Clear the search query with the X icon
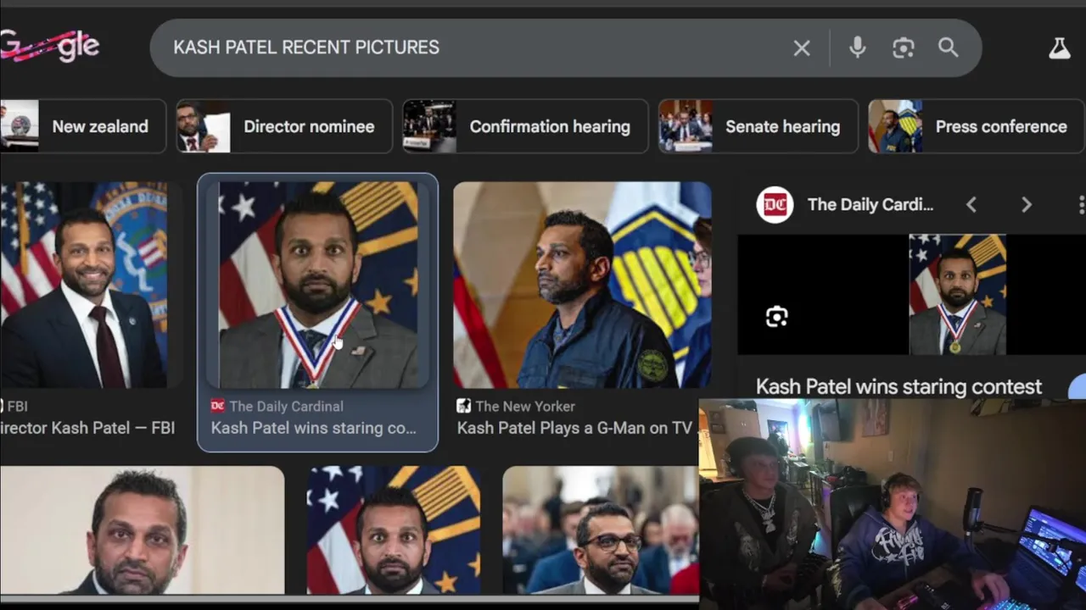This screenshot has height=610, width=1086. (x=802, y=48)
